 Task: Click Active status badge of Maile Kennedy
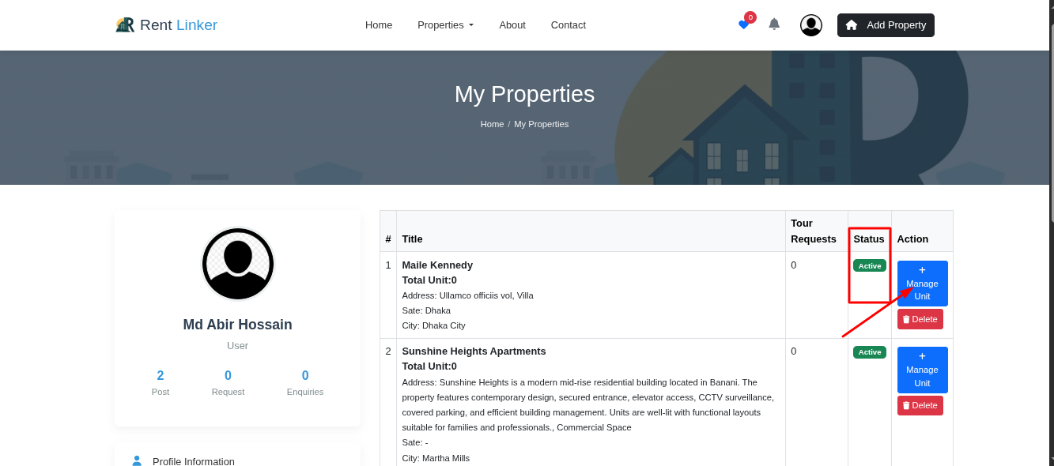pos(870,265)
